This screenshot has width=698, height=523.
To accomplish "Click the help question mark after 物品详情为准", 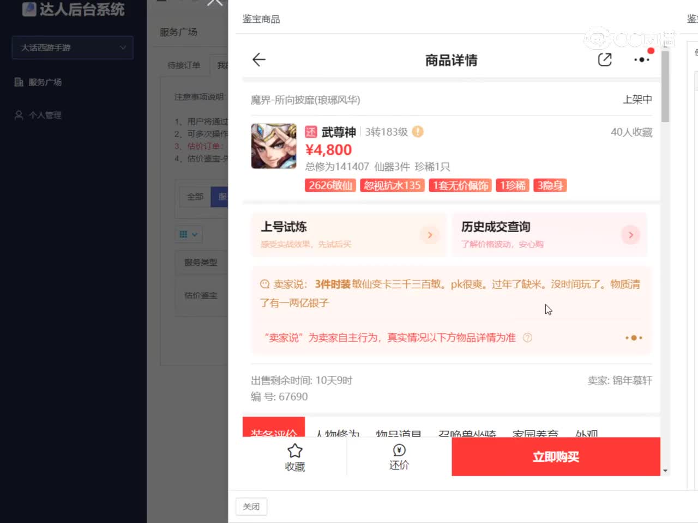I will [x=527, y=338].
